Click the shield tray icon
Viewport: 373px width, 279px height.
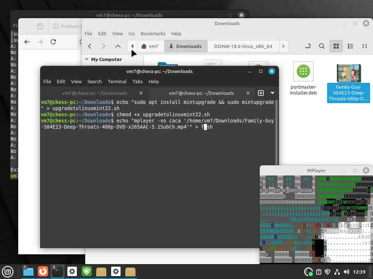click(x=328, y=272)
